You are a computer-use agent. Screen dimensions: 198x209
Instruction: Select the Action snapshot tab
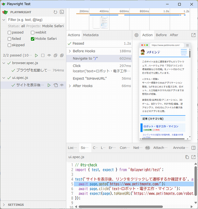point(147,35)
